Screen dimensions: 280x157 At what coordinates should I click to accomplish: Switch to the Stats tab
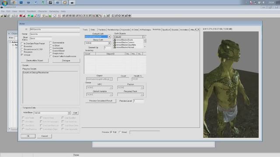[93, 30]
